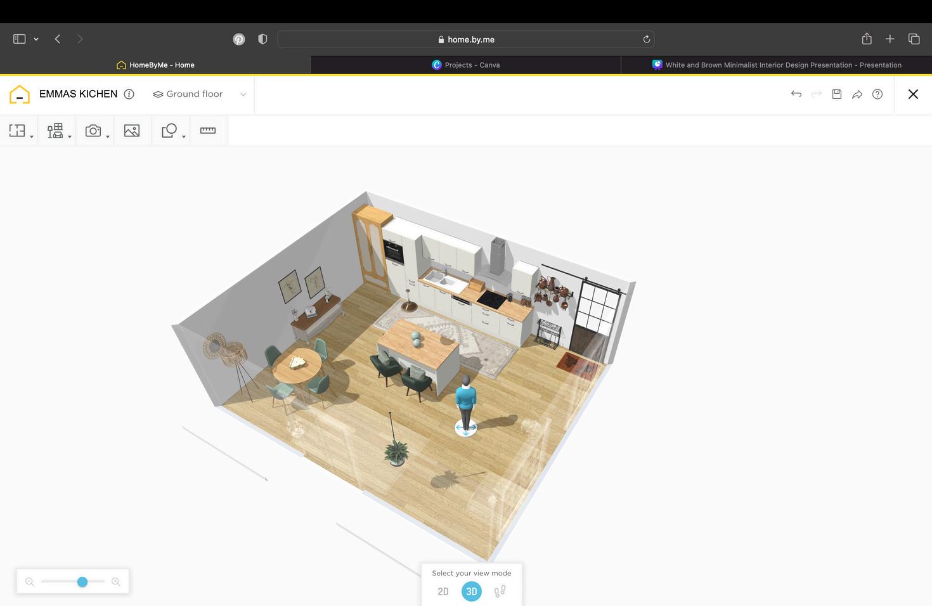Open the shapes tool
Viewport: 932px width, 606px height.
click(x=169, y=131)
